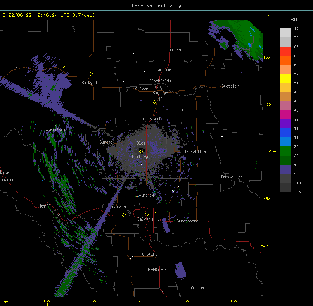This screenshot has width=313, height=306.
Task: Click the yellow V marker north of RockyMH
Action: point(64,67)
